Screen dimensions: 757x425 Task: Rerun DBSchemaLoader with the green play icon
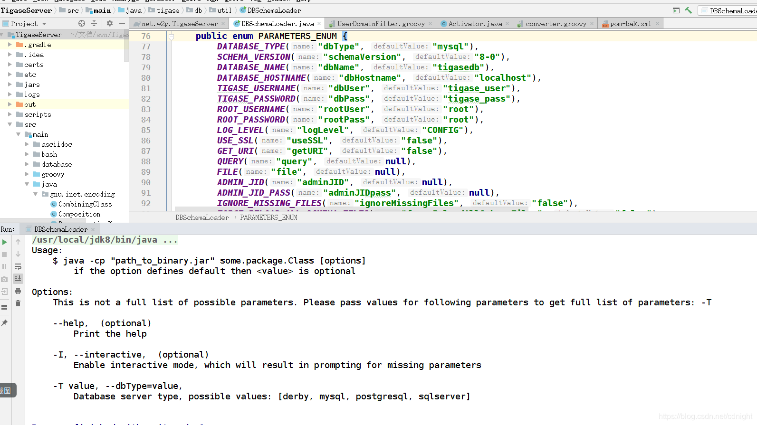(5, 242)
